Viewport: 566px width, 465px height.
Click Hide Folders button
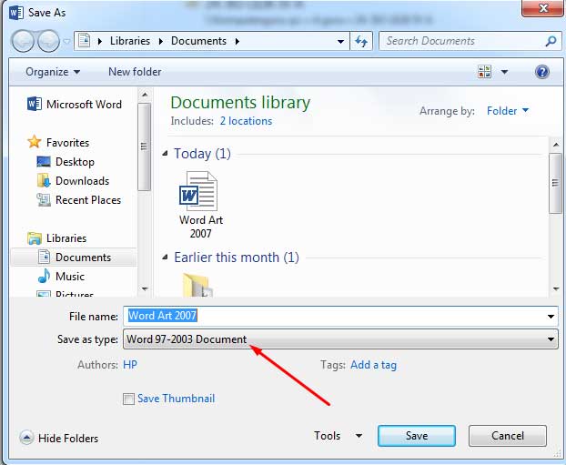coord(59,438)
